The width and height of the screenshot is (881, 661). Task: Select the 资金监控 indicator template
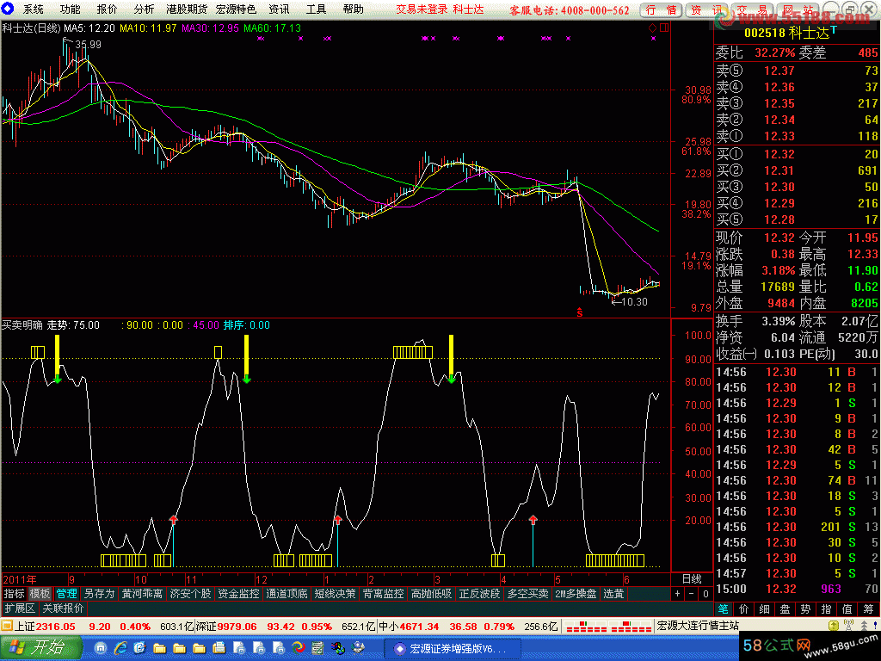(238, 594)
